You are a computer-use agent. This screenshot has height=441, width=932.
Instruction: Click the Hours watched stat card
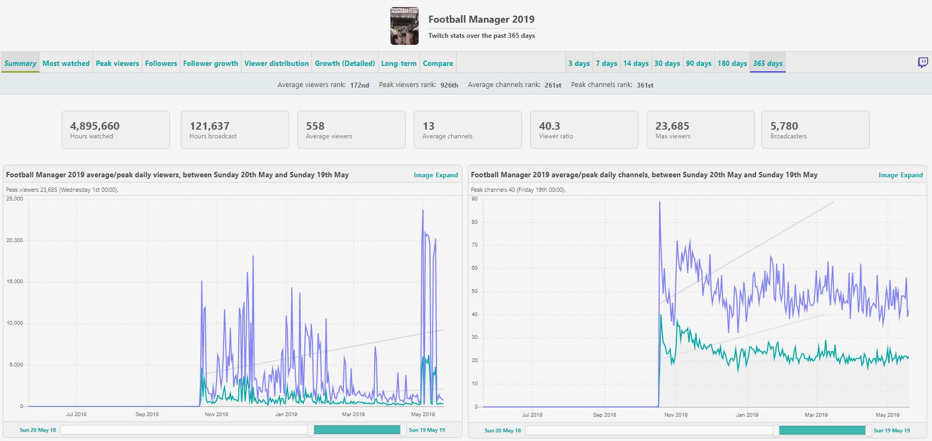(x=116, y=130)
